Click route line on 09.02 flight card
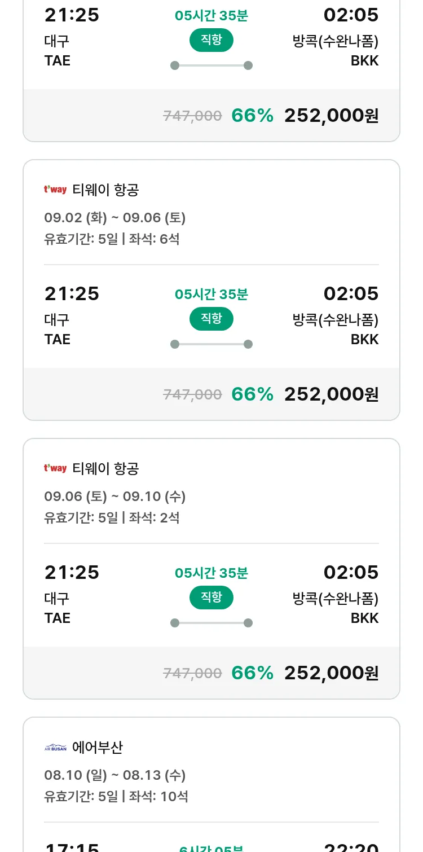 (211, 344)
